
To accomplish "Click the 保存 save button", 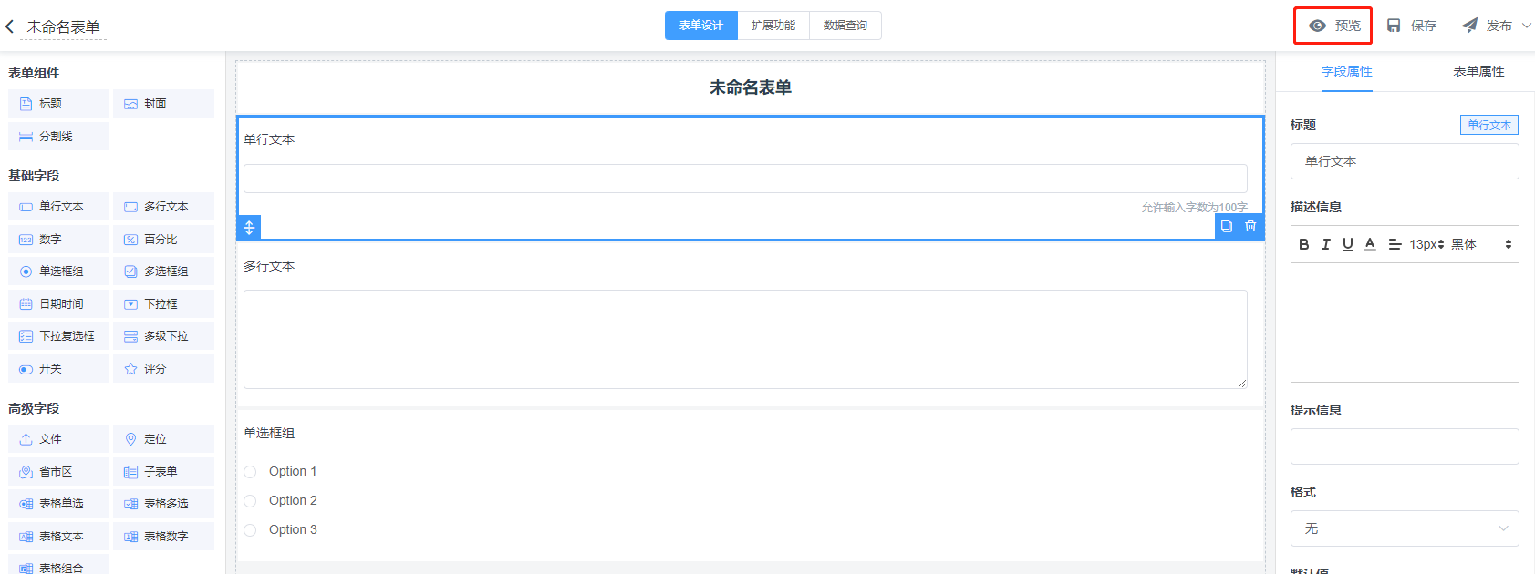I will [x=1412, y=26].
